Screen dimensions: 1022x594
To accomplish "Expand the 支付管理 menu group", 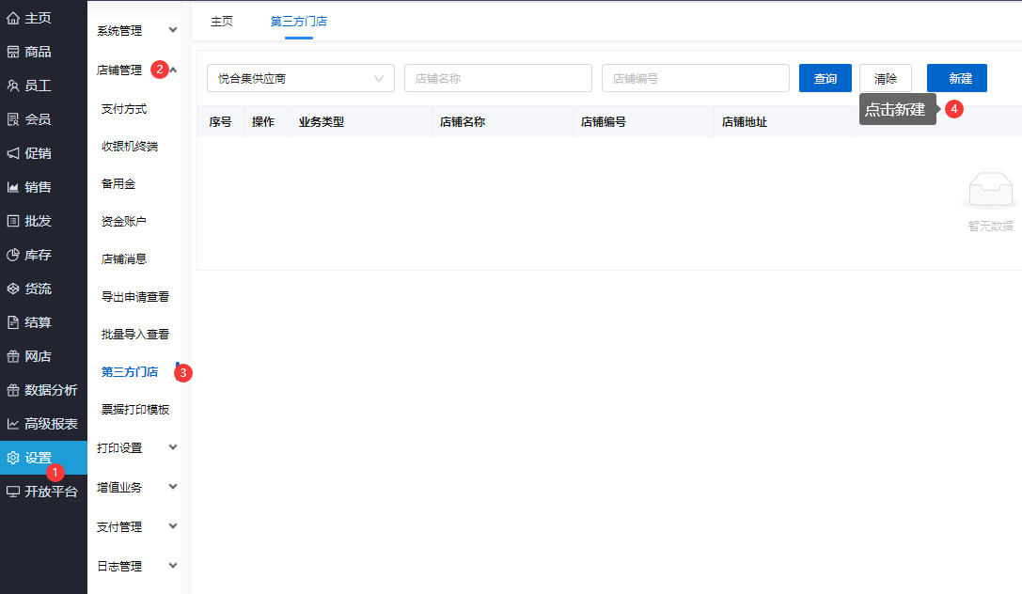I will click(135, 527).
